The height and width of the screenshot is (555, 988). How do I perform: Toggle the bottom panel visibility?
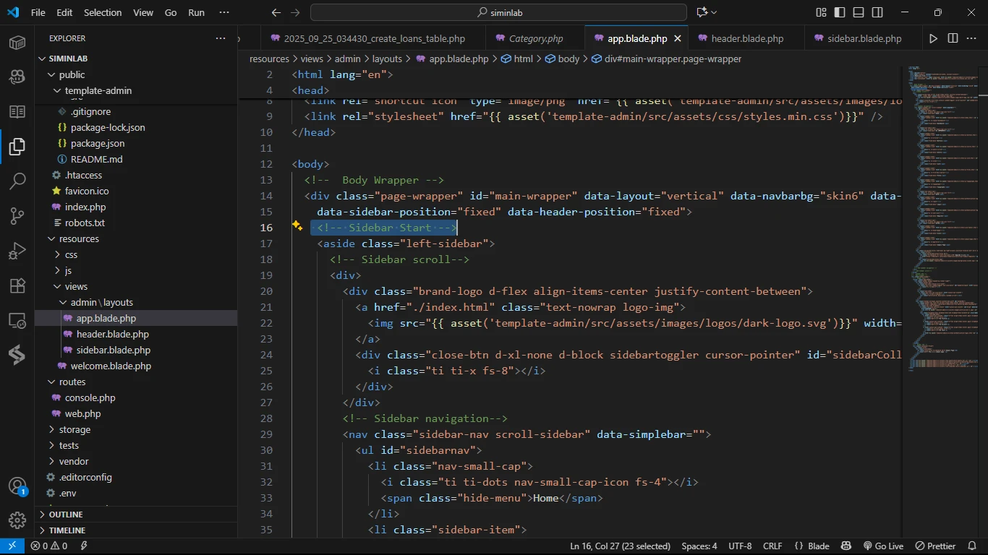(x=859, y=12)
